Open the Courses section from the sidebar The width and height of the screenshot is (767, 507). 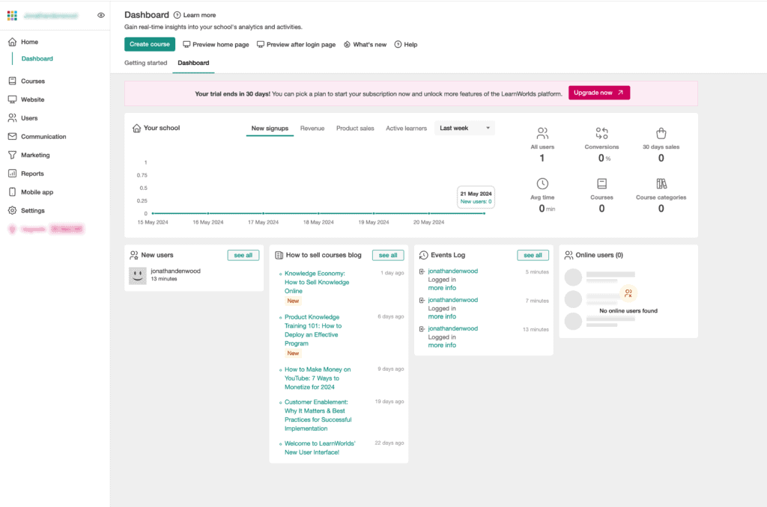(x=30, y=81)
